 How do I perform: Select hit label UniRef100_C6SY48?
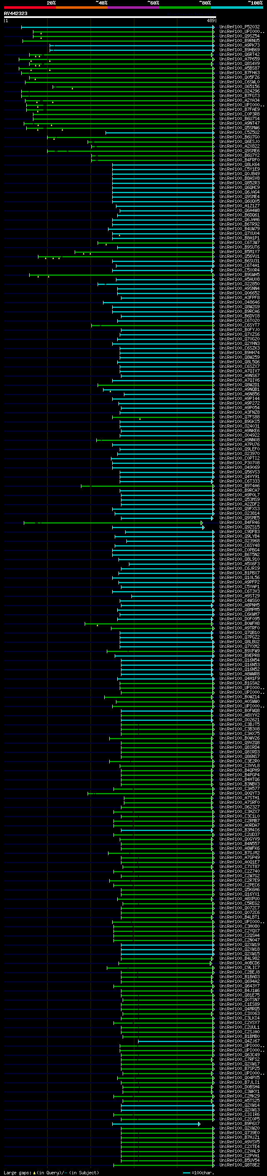(239, 546)
